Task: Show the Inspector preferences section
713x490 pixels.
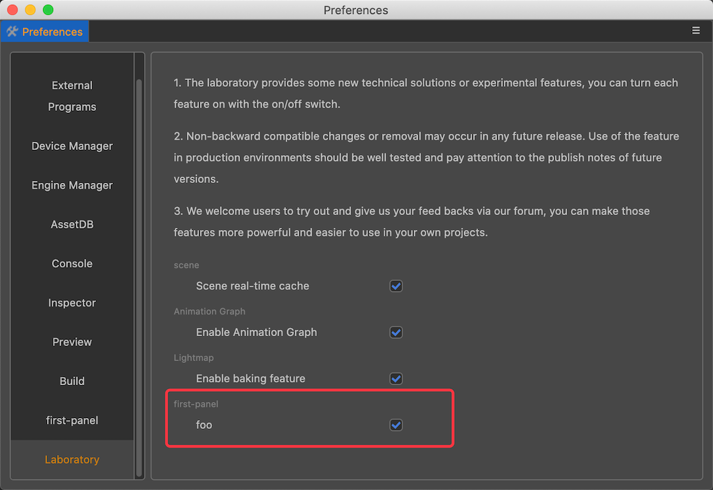Action: (72, 302)
